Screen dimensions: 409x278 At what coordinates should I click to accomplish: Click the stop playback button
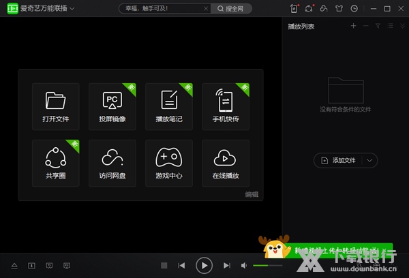[x=164, y=265]
